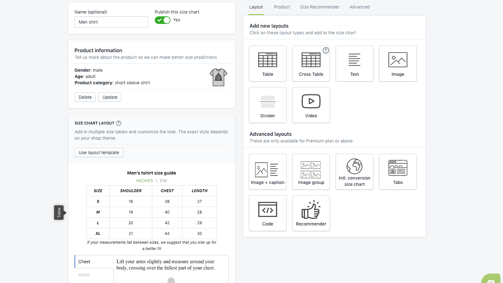Click the Update product information button

point(110,97)
